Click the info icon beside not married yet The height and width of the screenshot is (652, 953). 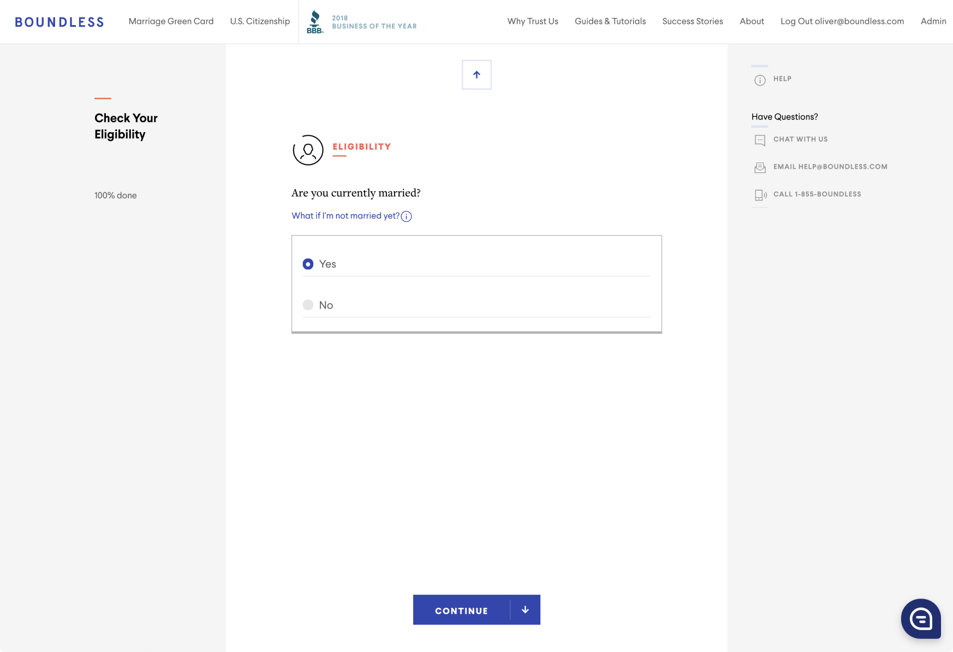(406, 216)
